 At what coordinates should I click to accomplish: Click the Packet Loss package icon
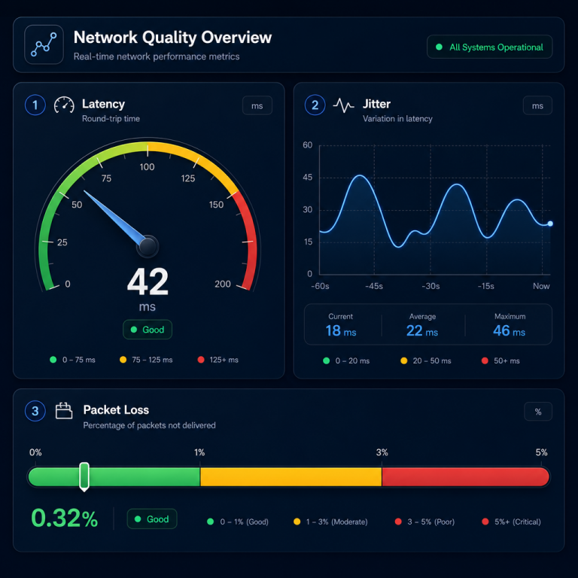(64, 411)
